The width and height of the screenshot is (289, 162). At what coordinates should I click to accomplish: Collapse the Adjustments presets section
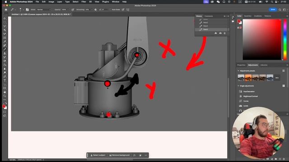tap(238, 71)
